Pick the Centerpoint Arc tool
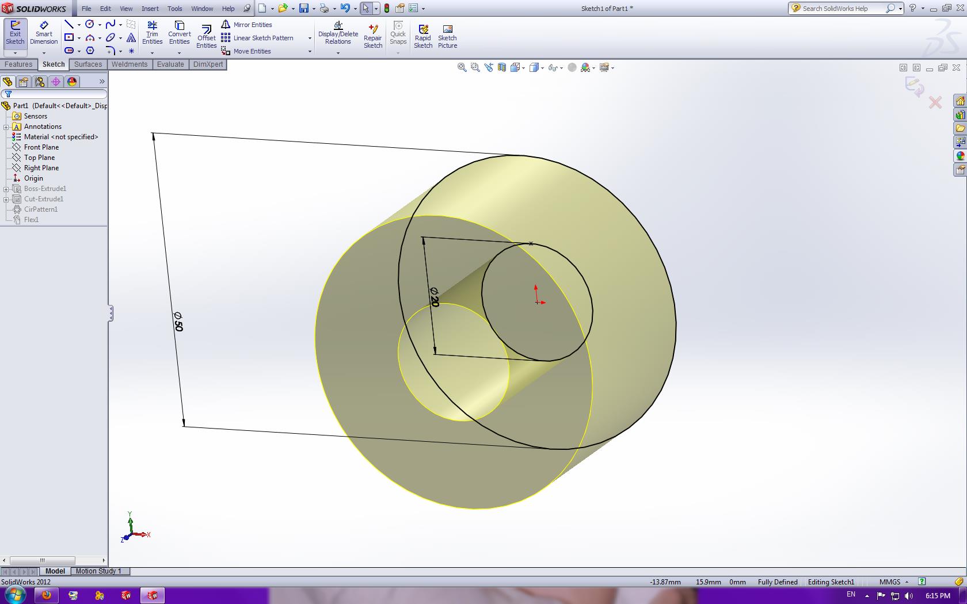 click(90, 37)
